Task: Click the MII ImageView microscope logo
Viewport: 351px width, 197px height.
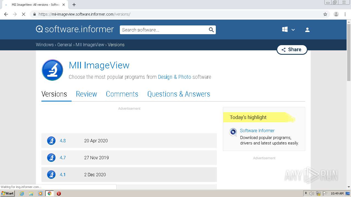Action: (x=52, y=70)
